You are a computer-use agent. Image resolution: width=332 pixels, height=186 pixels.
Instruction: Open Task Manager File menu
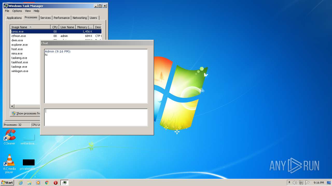point(7,11)
